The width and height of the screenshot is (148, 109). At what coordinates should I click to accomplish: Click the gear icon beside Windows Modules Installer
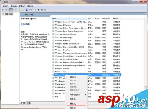(x=53, y=59)
